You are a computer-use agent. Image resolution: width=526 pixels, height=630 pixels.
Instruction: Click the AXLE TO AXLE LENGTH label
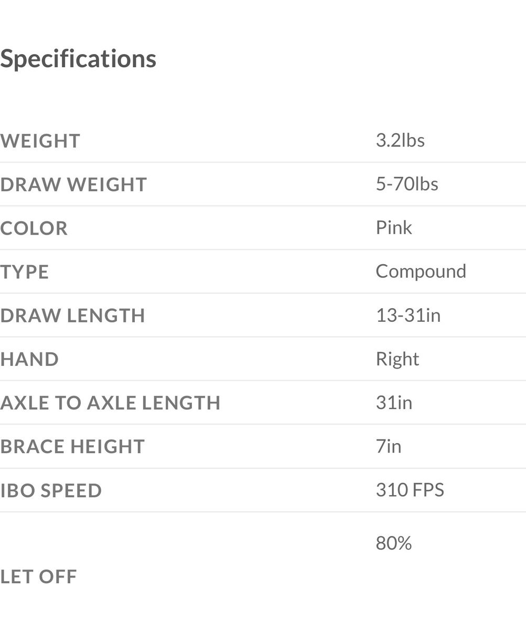tap(110, 403)
